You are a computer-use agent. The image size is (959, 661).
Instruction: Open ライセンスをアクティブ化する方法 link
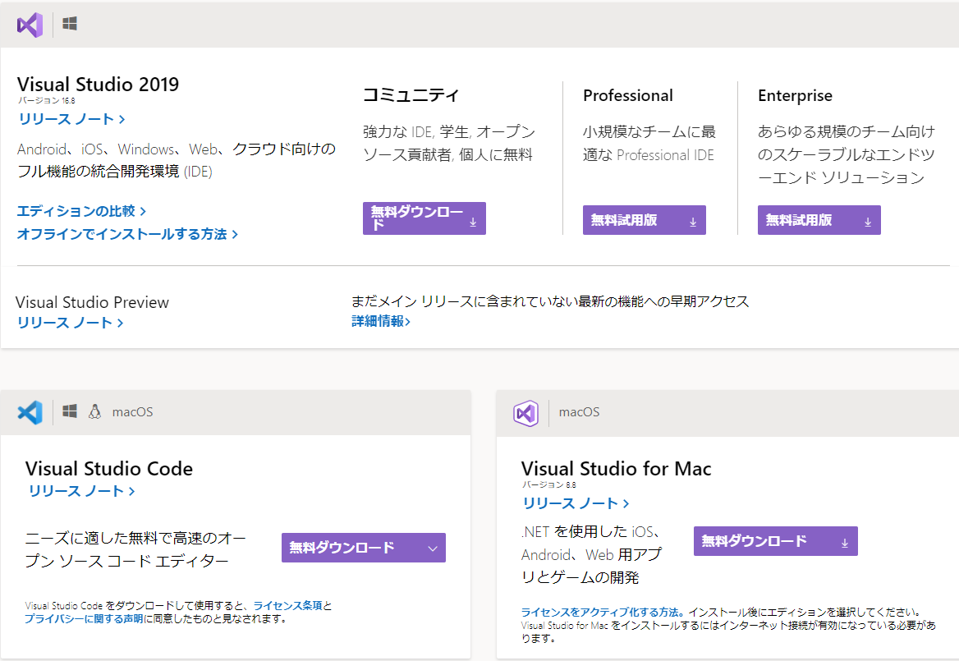tap(603, 612)
